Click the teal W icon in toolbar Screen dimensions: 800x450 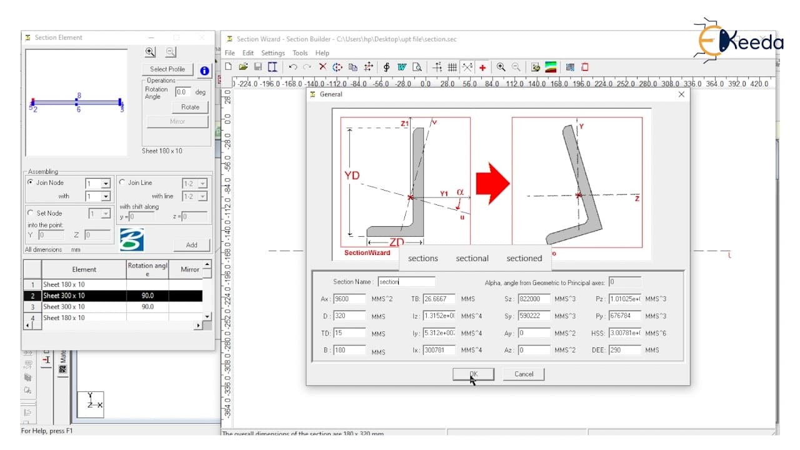(402, 67)
